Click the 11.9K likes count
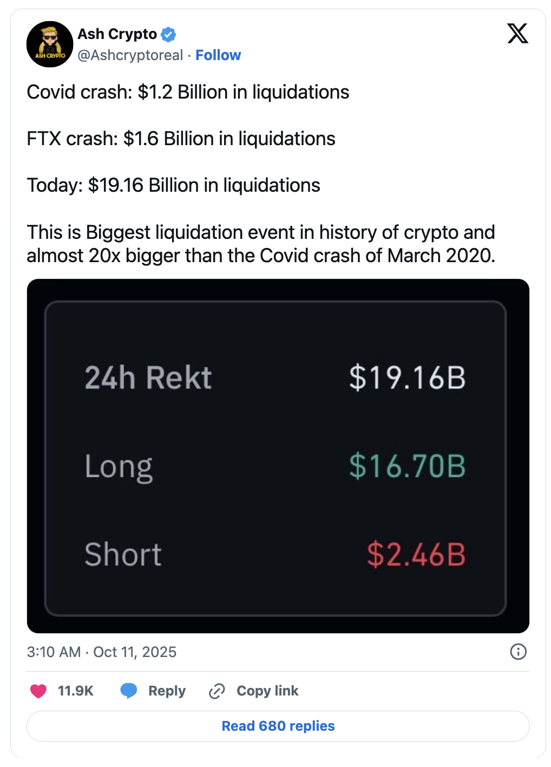Viewport: 551px width, 767px height. click(76, 691)
